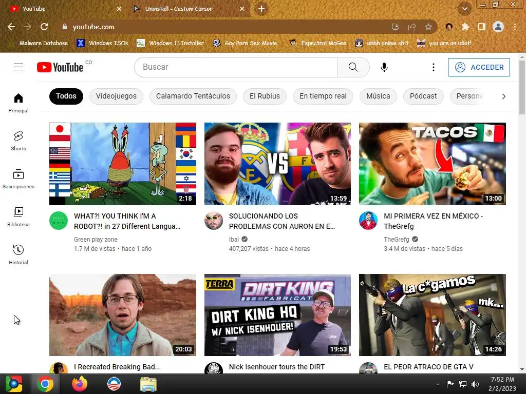Show more chips with right chevron
Viewport: 526px width, 394px height.
503,96
